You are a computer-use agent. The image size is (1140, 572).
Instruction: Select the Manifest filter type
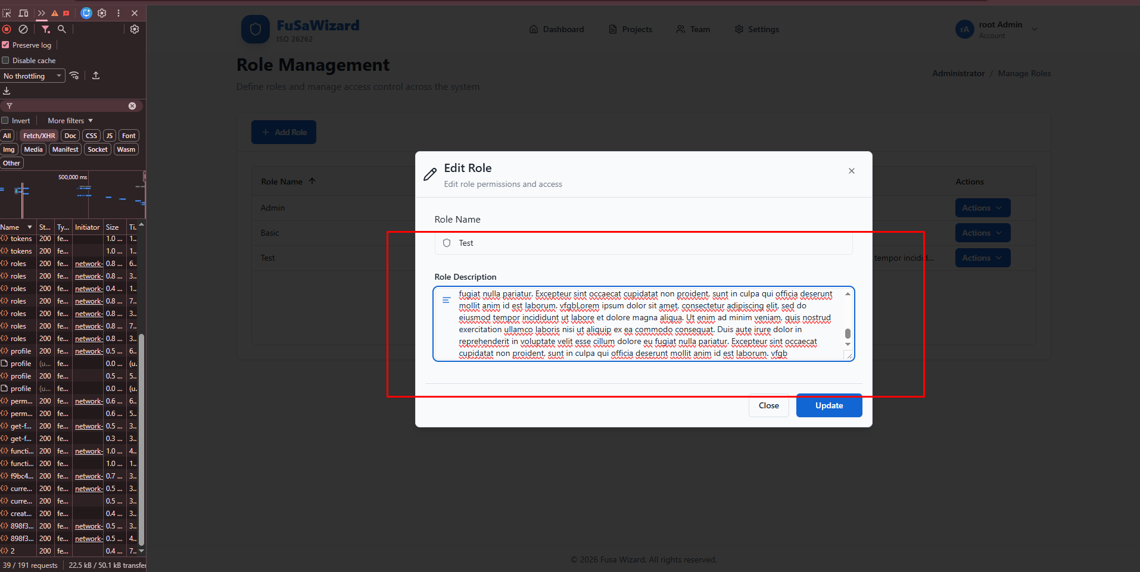pos(65,149)
